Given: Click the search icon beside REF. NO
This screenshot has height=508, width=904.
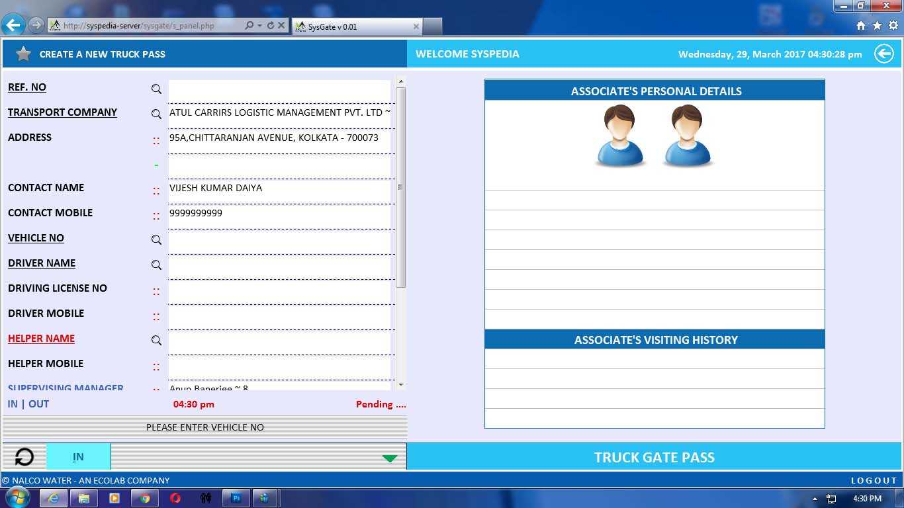Looking at the screenshot, I should tap(156, 89).
